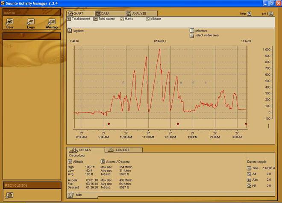The width and height of the screenshot is (282, 203).
Task: Click the help icon
Action: [x=249, y=14]
